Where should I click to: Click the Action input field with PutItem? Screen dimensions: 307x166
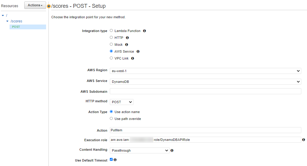(205, 130)
